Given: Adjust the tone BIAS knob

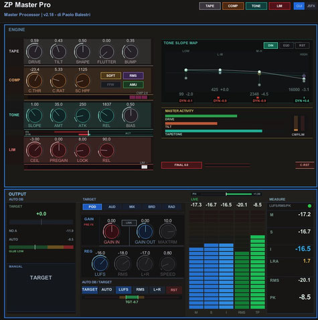Looking at the screenshot, I should [x=131, y=115].
